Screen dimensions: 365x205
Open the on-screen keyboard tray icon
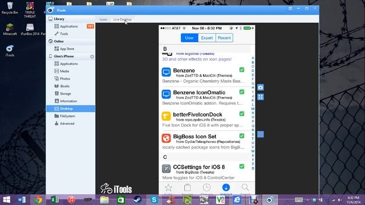(x=299, y=200)
